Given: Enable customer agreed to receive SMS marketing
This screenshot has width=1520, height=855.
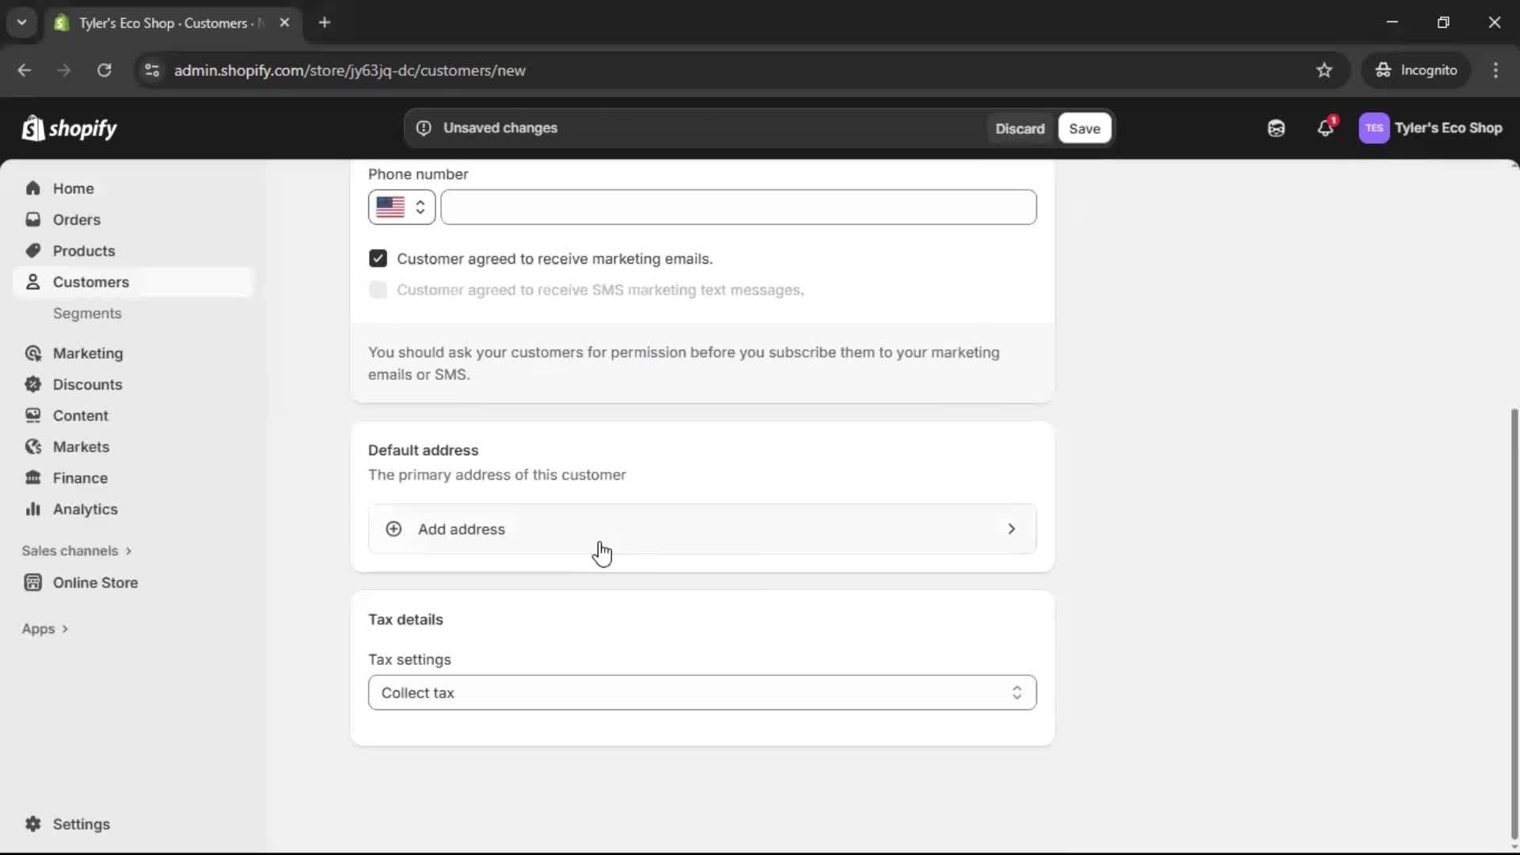Looking at the screenshot, I should pos(378,290).
